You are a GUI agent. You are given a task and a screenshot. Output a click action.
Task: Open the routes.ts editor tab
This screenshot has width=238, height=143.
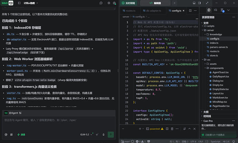click(129, 11)
